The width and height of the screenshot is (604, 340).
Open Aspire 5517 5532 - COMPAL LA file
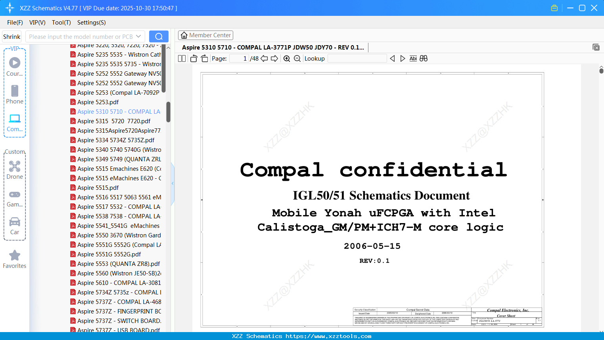point(116,207)
